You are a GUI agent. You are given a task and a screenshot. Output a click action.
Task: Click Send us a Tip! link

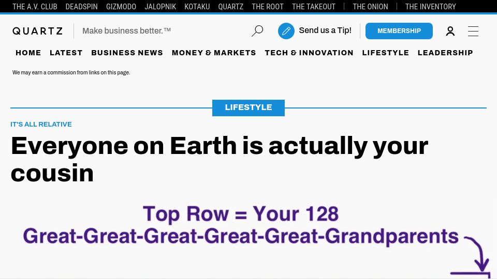pos(325,30)
